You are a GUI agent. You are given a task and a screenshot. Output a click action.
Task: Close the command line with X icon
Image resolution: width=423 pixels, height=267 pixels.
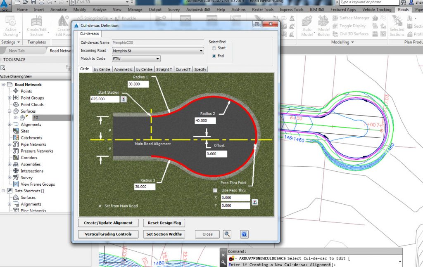(223, 255)
